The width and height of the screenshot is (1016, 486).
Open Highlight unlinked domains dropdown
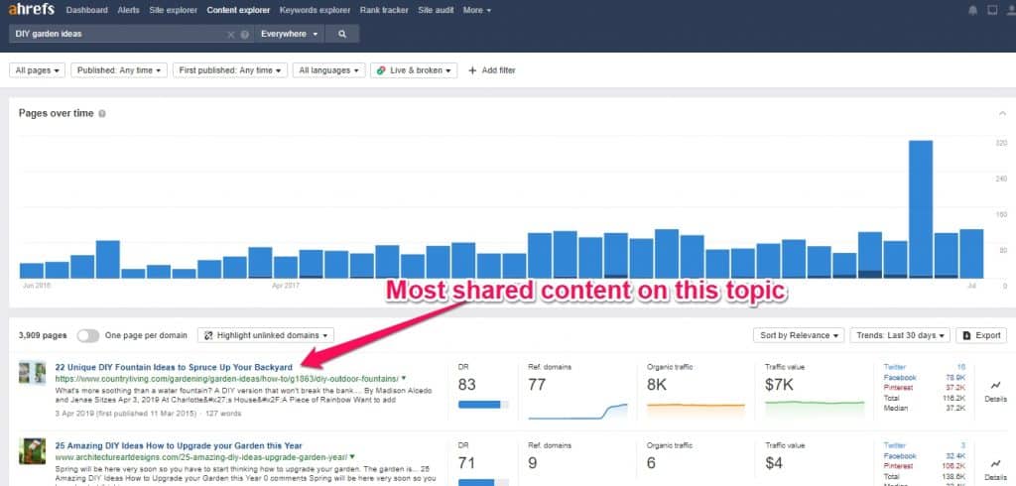point(266,335)
